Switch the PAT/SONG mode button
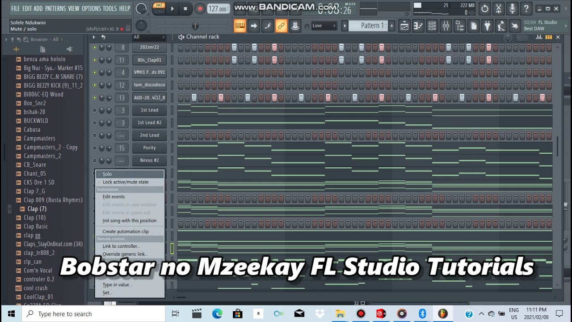Viewport: 572px width, 322px height. 158,8
